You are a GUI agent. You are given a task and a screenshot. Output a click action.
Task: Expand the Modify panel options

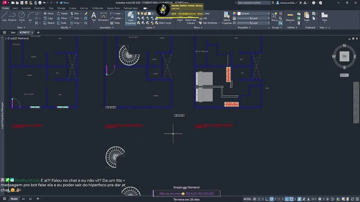[x=66, y=27]
